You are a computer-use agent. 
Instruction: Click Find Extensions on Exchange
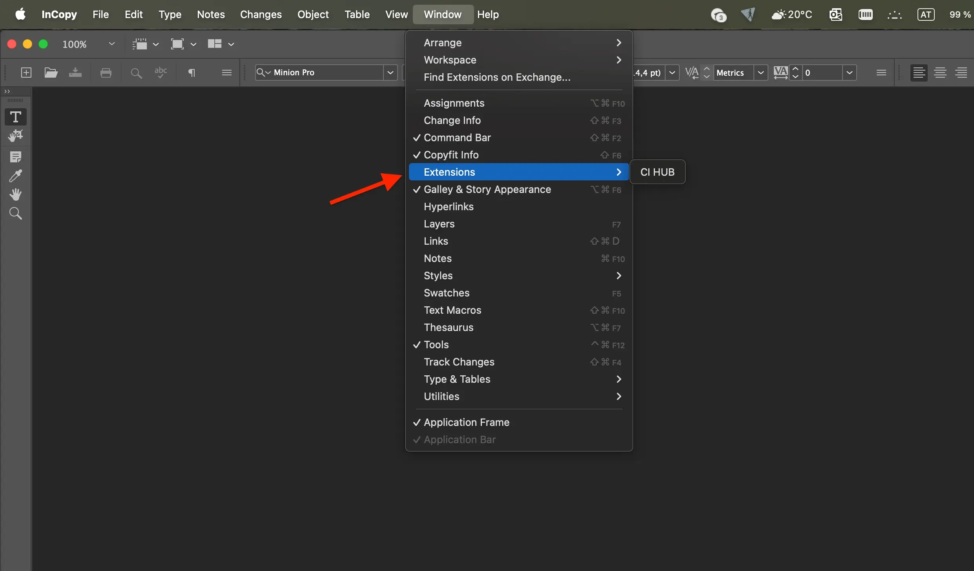[519, 77]
